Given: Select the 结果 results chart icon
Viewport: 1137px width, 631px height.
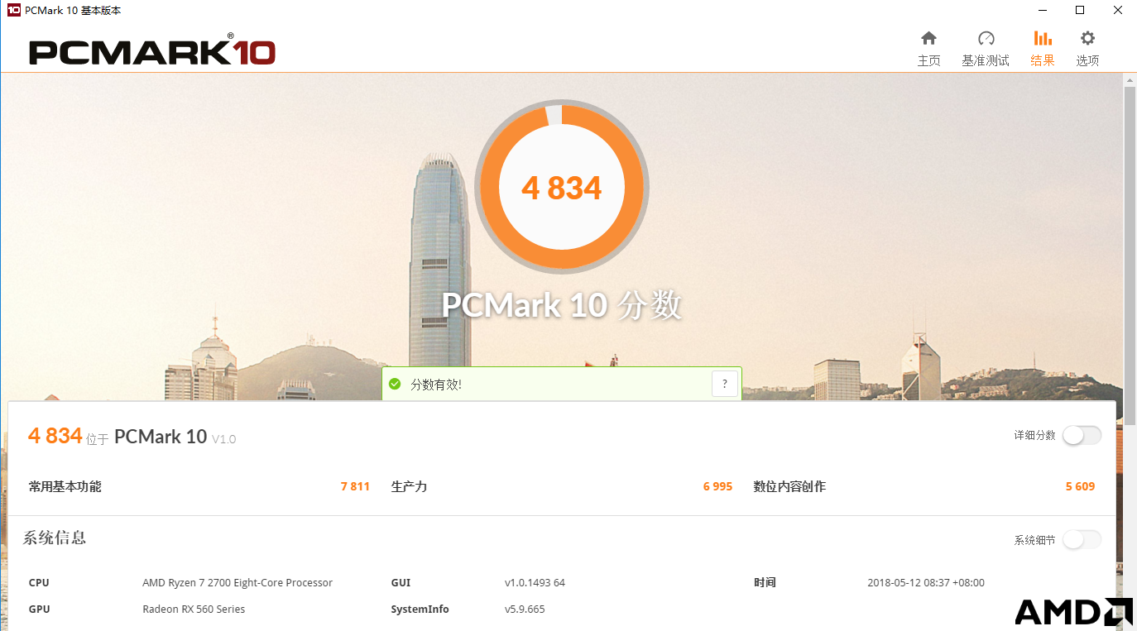Looking at the screenshot, I should (1043, 38).
